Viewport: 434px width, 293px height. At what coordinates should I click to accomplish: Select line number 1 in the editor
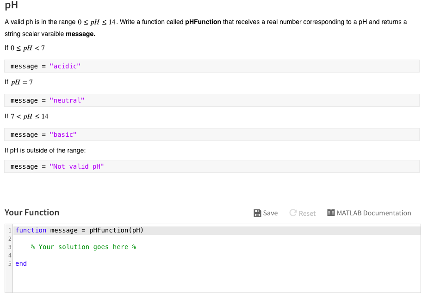click(x=9, y=230)
